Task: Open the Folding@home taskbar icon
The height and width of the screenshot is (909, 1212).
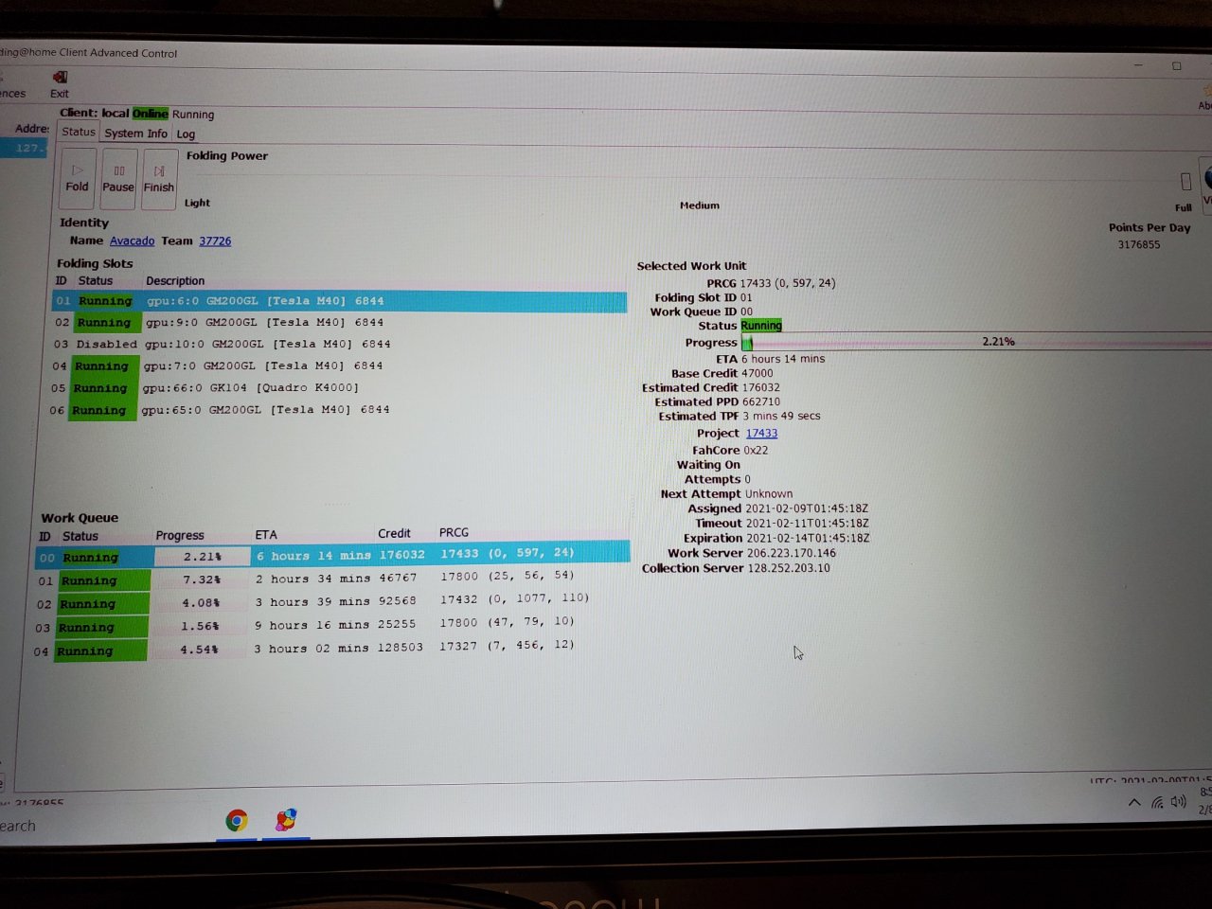Action: [x=286, y=819]
